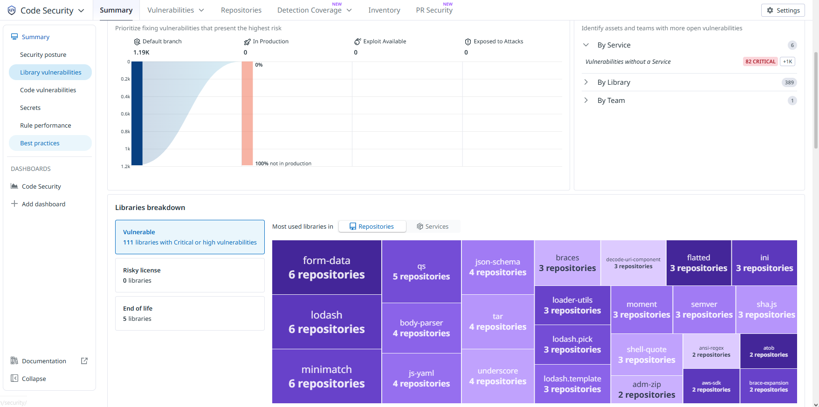
Task: Open the PR Security tab
Action: [434, 10]
